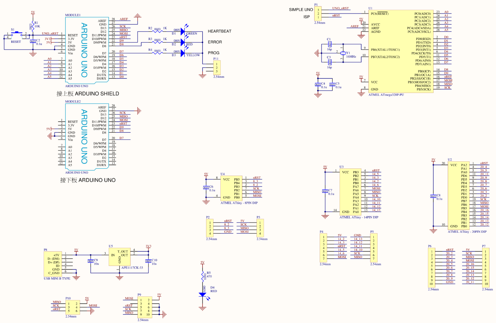Click the 'ATMEL ATtiny - 8PIN DIP' label

point(239,203)
